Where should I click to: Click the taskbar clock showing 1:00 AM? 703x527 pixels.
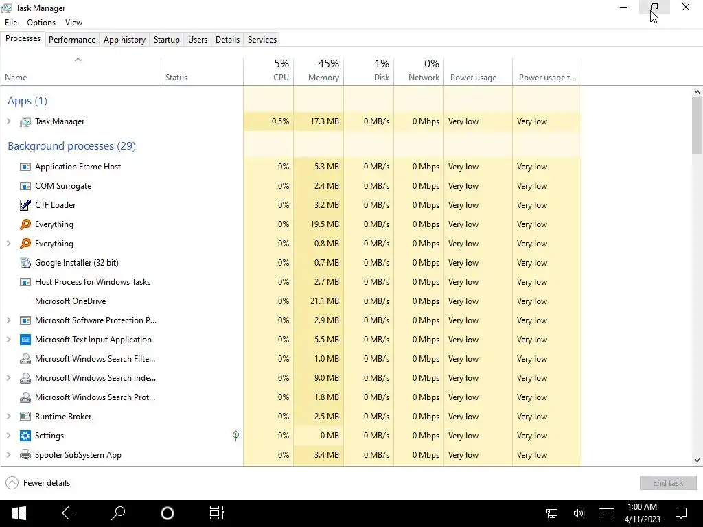pyautogui.click(x=642, y=513)
